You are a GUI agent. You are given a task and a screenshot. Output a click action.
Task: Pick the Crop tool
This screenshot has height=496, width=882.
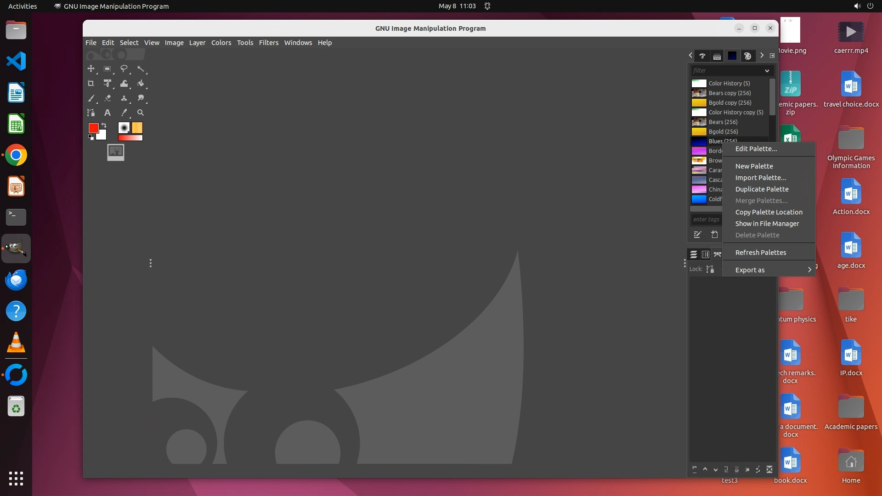point(91,84)
